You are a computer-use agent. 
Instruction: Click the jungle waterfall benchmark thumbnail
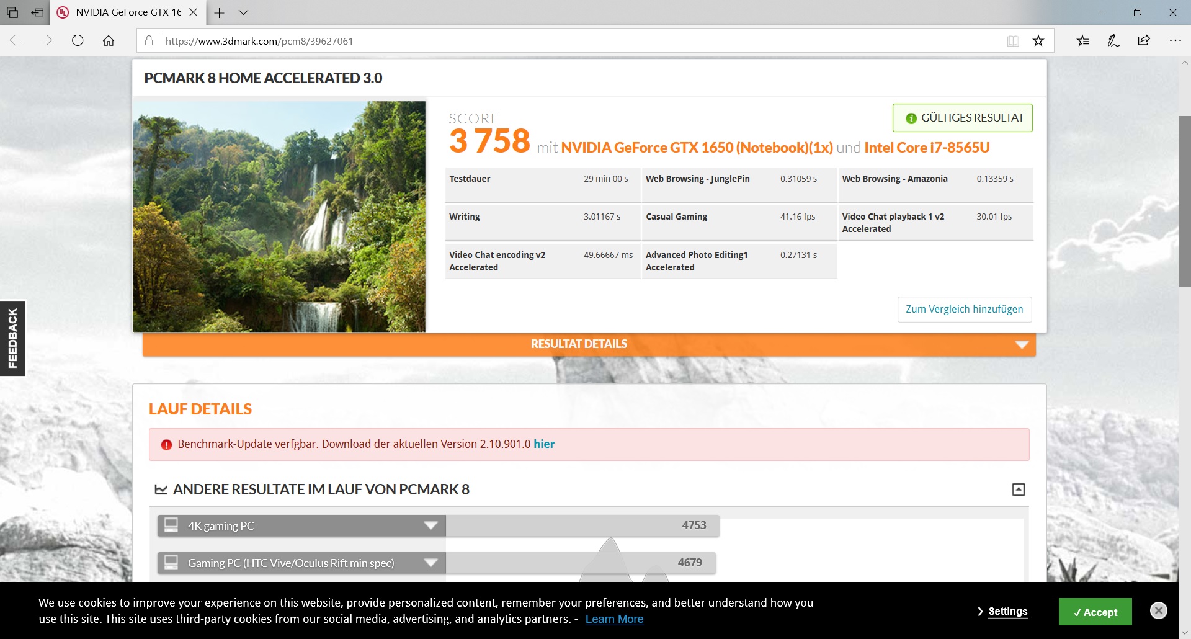tap(279, 217)
